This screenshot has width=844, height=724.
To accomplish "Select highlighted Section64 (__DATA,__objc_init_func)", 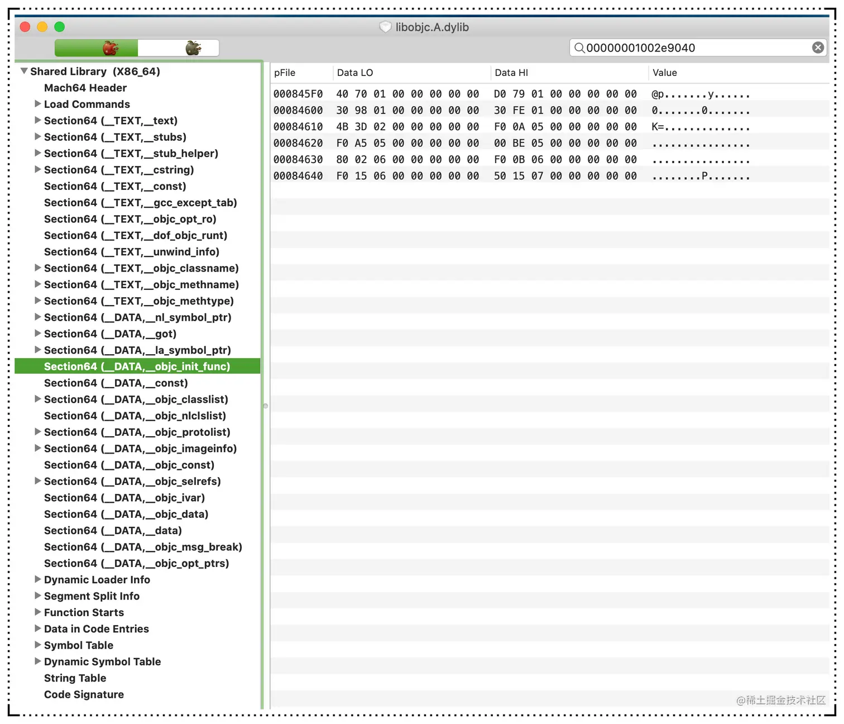I will coord(137,366).
